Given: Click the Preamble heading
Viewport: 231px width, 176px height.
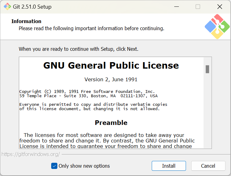Looking at the screenshot, I should tap(111, 123).
